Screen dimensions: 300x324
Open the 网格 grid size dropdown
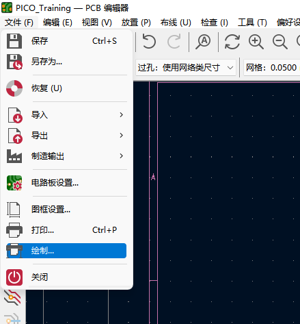click(x=272, y=68)
